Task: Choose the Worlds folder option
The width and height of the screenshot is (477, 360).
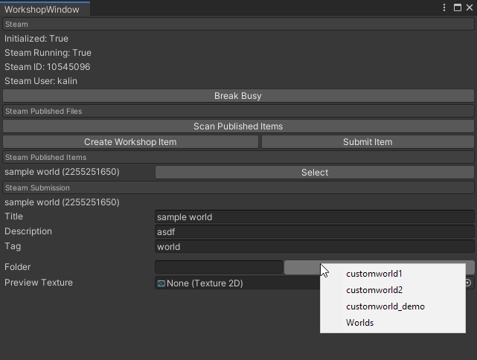Action: [x=359, y=323]
